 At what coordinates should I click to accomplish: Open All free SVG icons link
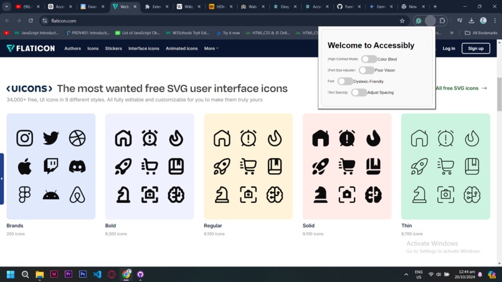point(461,88)
